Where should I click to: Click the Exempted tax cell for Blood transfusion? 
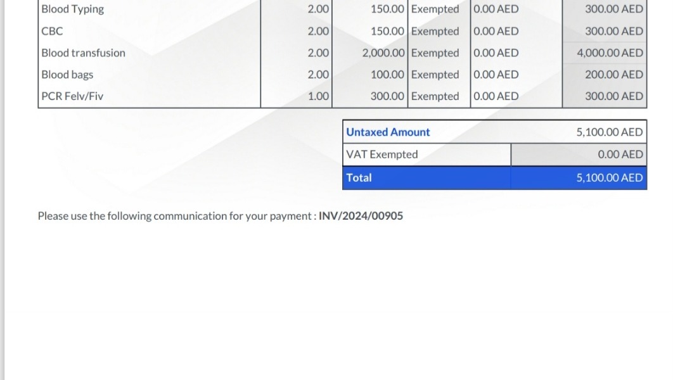435,53
